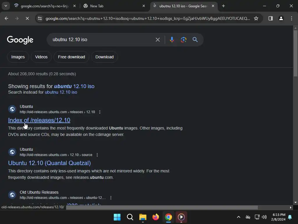Open the Chrome profile menu

tap(281, 18)
